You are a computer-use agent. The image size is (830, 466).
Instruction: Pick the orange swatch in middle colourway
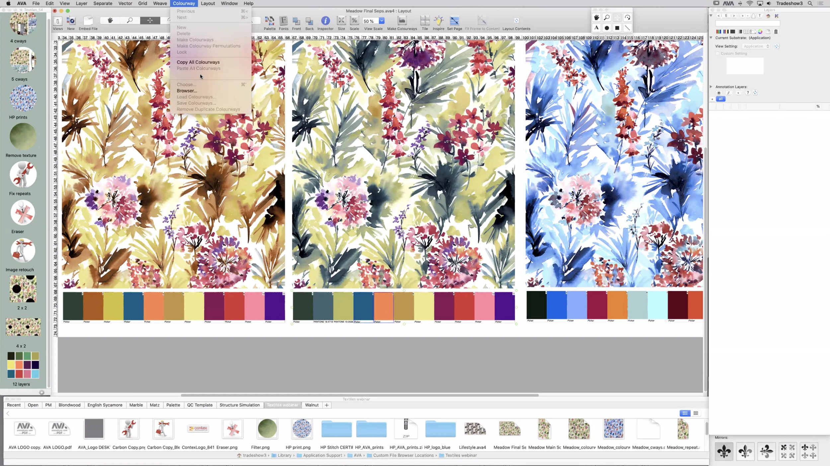[383, 306]
